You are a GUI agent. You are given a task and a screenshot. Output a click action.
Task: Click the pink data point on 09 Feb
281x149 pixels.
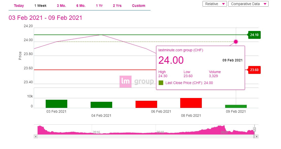[236, 42]
